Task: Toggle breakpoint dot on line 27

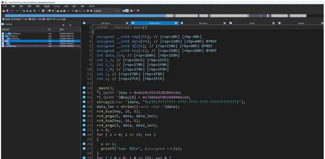Action: point(84,148)
